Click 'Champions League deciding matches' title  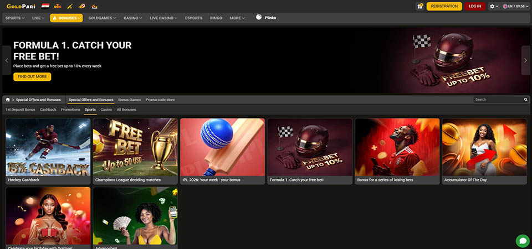[128, 180]
